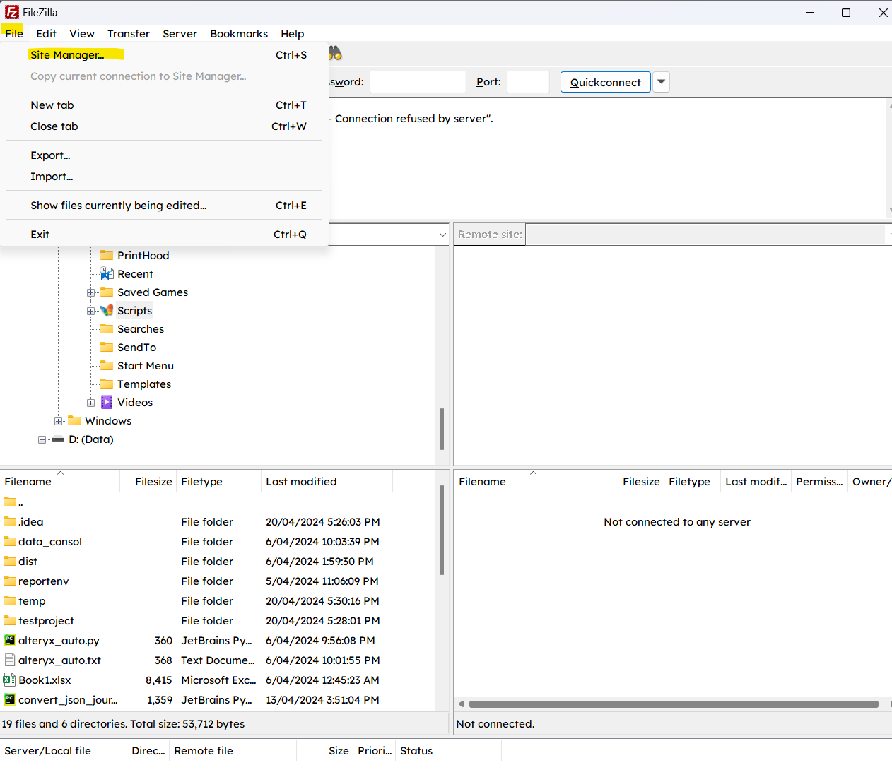The height and width of the screenshot is (782, 892).
Task: Click into the Port input field
Action: point(528,82)
